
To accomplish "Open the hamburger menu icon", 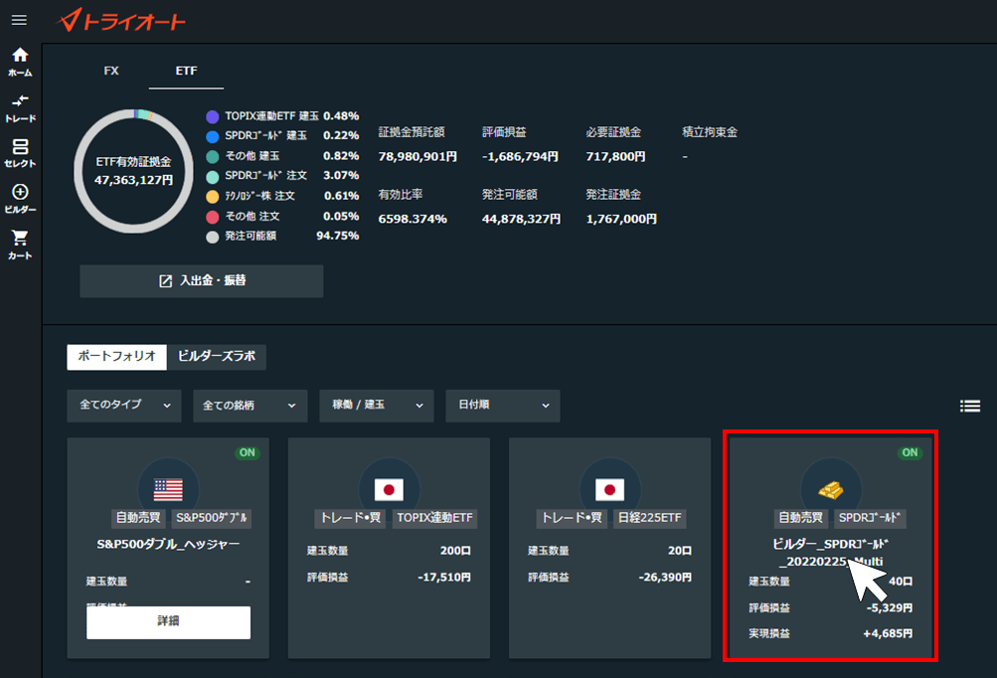I will (19, 20).
